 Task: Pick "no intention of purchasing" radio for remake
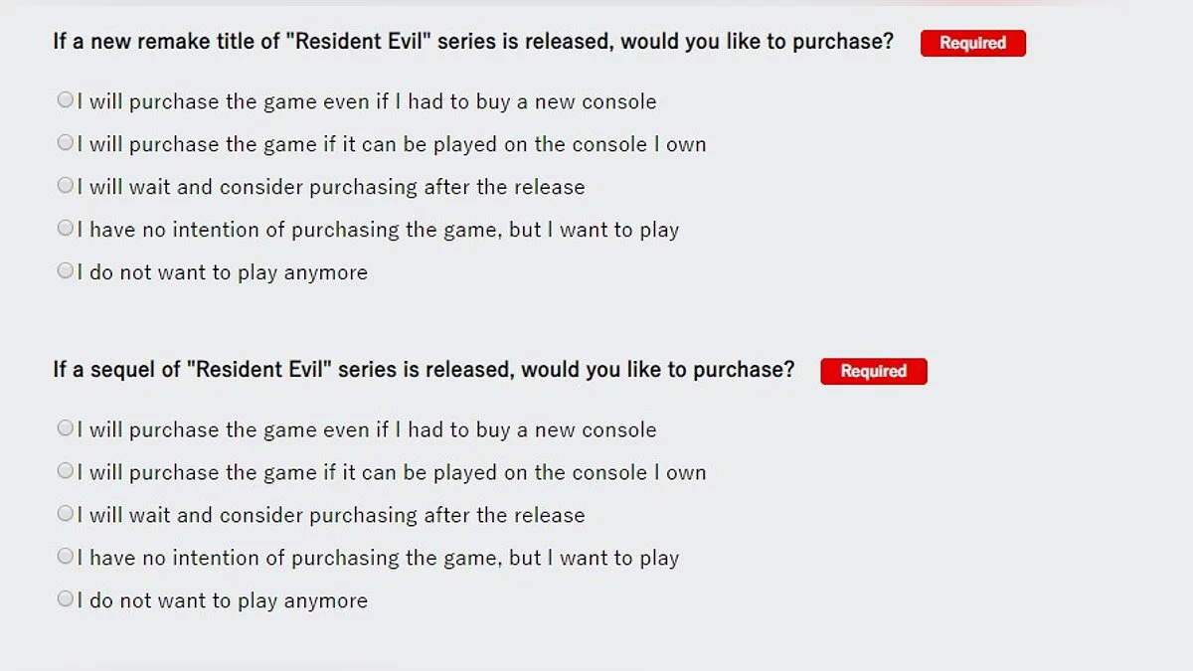65,229
